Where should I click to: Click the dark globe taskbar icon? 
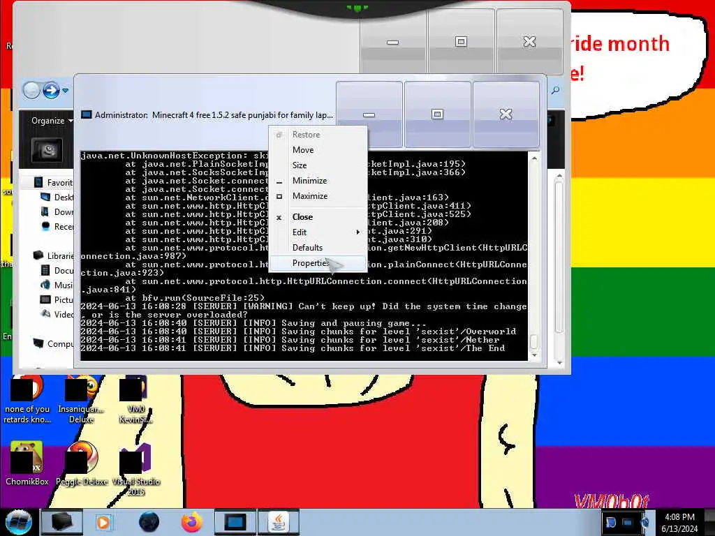tap(149, 522)
